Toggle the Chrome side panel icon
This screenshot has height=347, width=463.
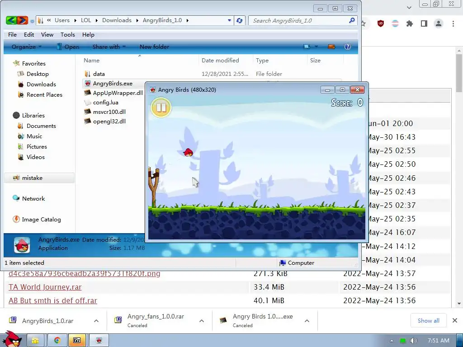point(424,23)
